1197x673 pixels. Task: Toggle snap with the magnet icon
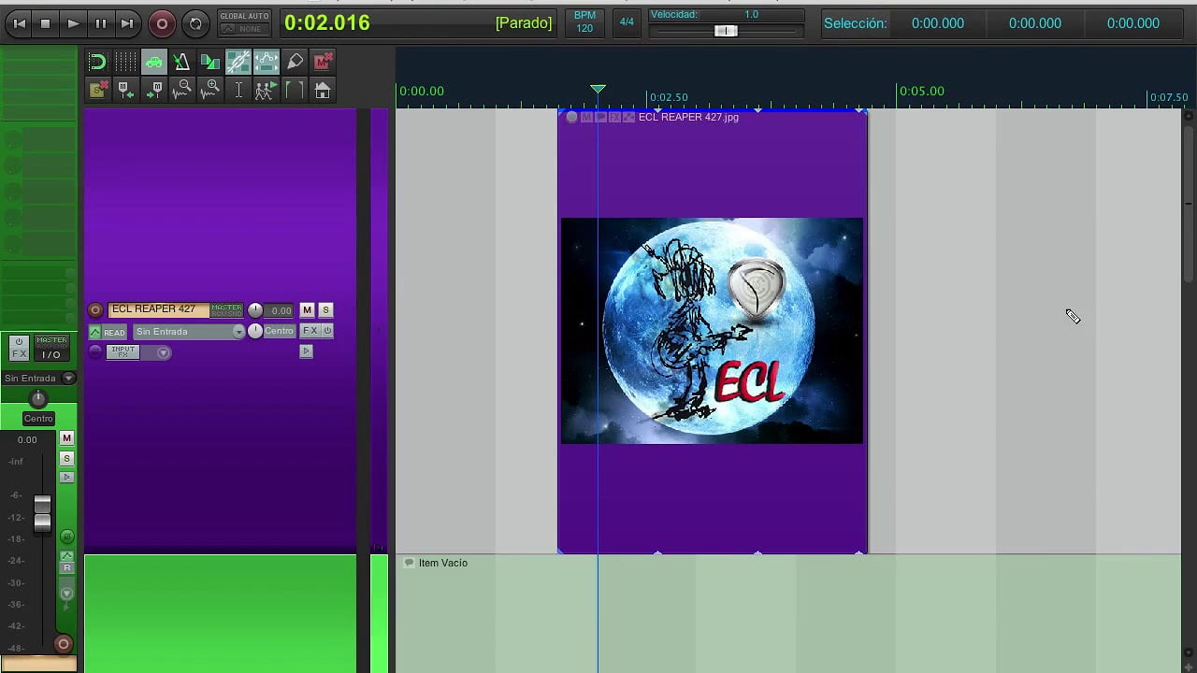(97, 62)
